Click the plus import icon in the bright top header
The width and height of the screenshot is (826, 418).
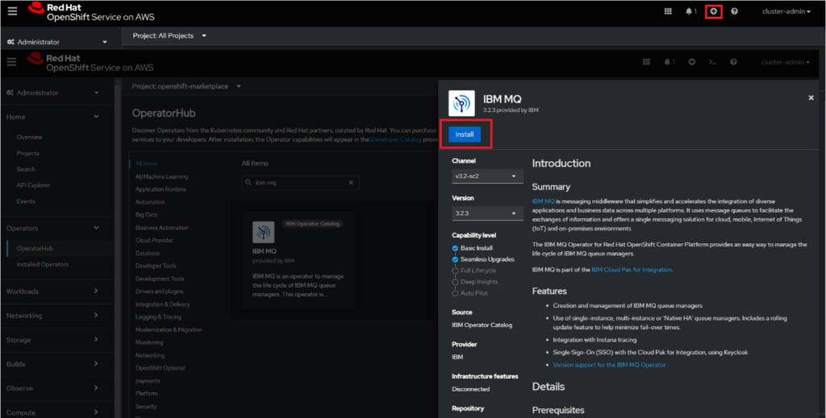click(713, 11)
